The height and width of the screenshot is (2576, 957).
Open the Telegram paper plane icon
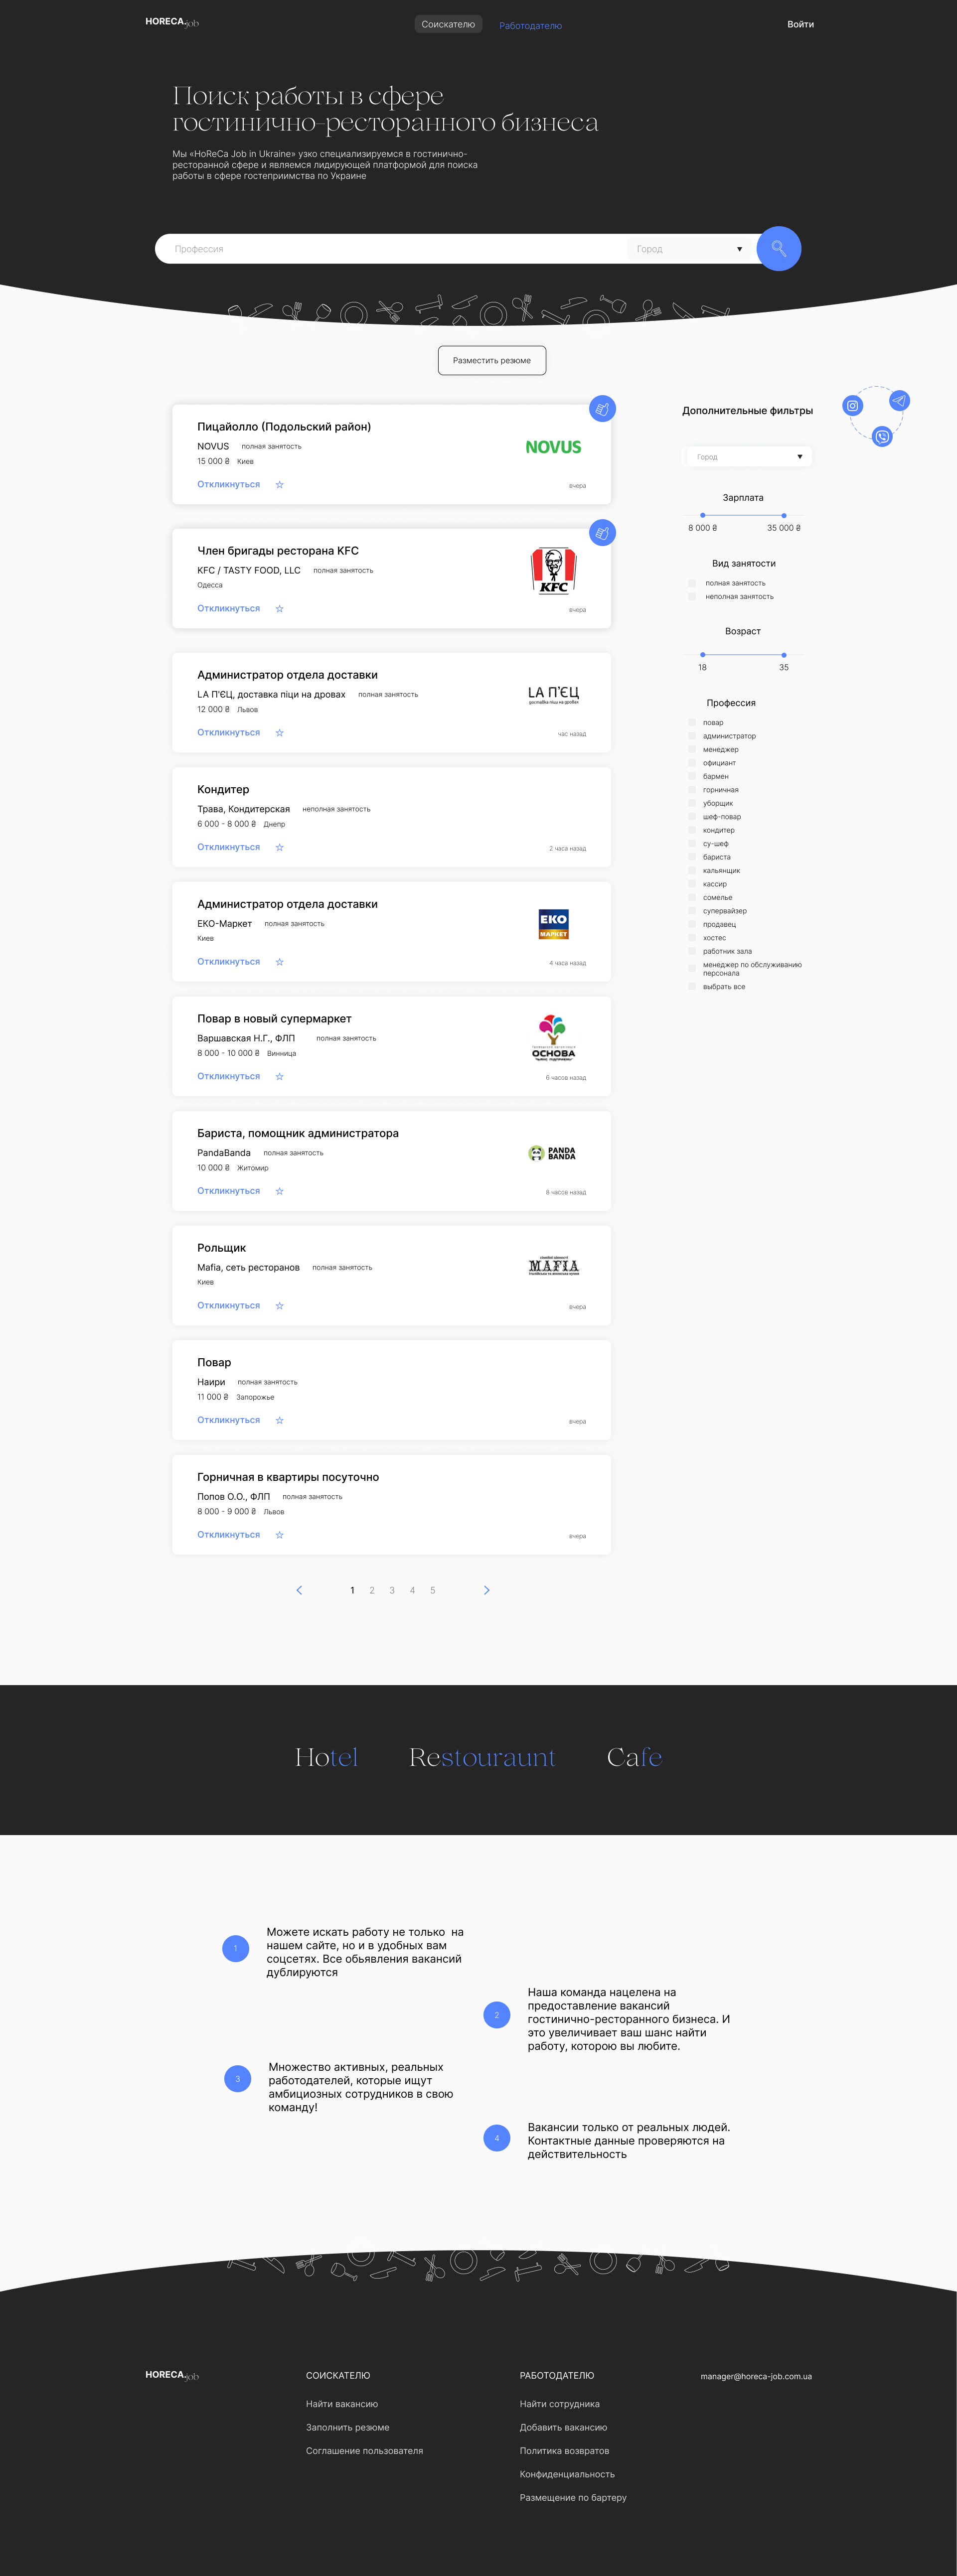tap(899, 400)
